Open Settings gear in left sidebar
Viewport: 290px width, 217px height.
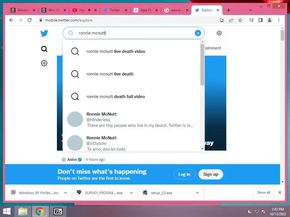click(x=44, y=63)
